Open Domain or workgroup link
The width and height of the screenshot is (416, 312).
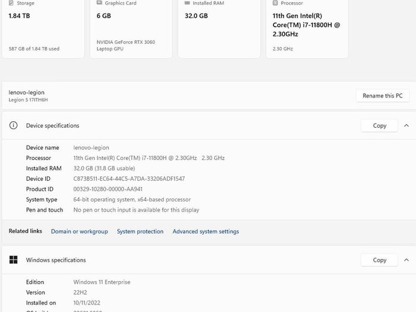click(79, 231)
